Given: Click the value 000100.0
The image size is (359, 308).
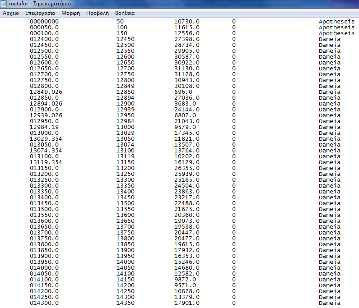Looking at the screenshot, I should click(x=44, y=33).
